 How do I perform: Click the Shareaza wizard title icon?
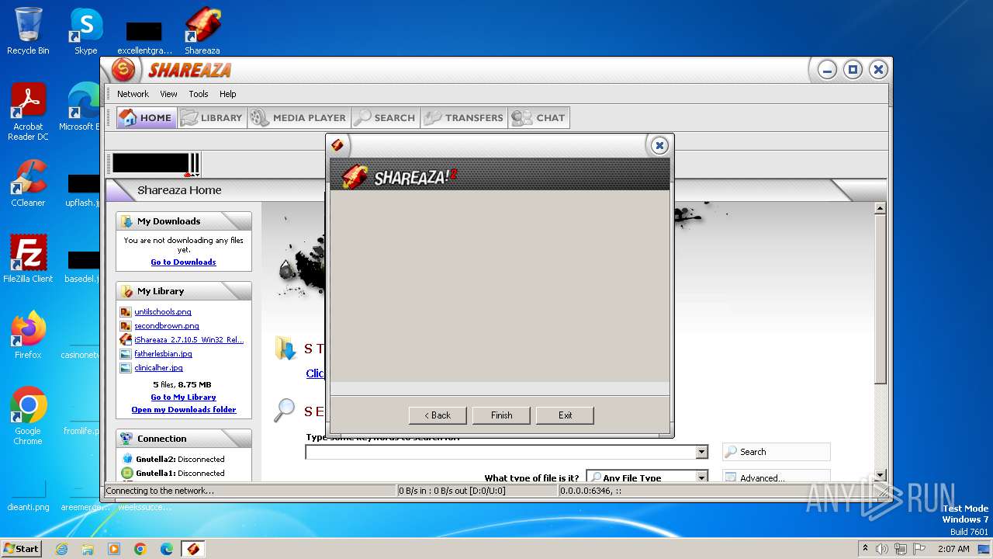[x=337, y=145]
